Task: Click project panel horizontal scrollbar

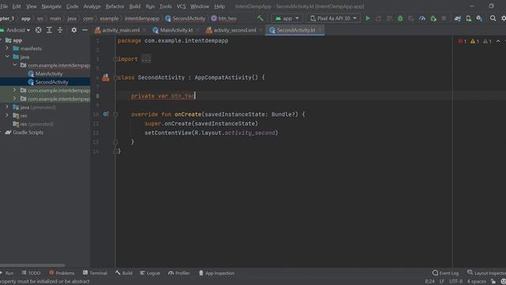Action: point(32,265)
